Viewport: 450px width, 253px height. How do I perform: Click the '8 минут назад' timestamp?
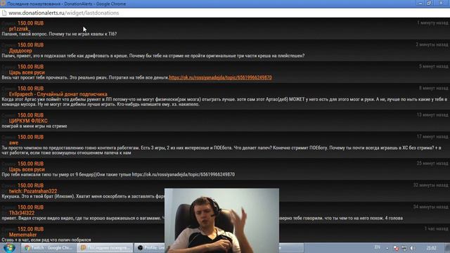(433, 88)
